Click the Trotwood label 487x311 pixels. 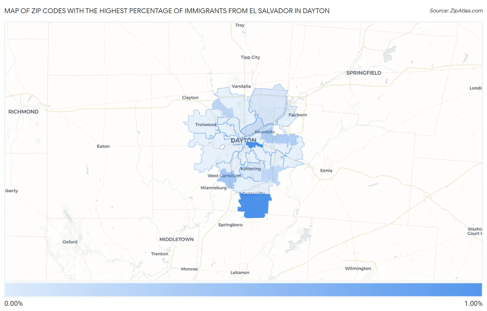[x=205, y=125]
